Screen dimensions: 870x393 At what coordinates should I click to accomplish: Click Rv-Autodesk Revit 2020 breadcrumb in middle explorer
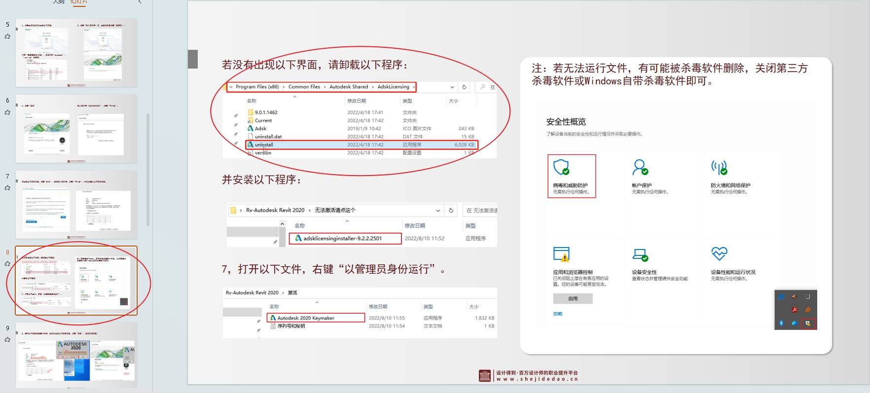click(275, 210)
